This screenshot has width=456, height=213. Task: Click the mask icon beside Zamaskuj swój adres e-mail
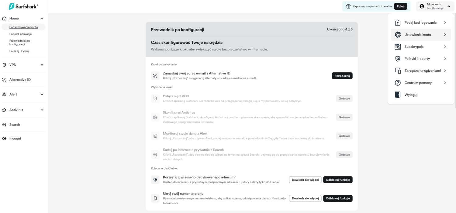point(155,75)
